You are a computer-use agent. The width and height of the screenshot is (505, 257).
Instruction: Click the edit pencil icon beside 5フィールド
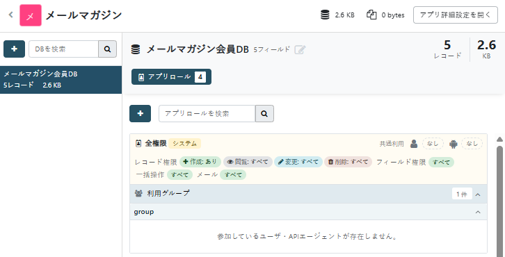(x=300, y=49)
